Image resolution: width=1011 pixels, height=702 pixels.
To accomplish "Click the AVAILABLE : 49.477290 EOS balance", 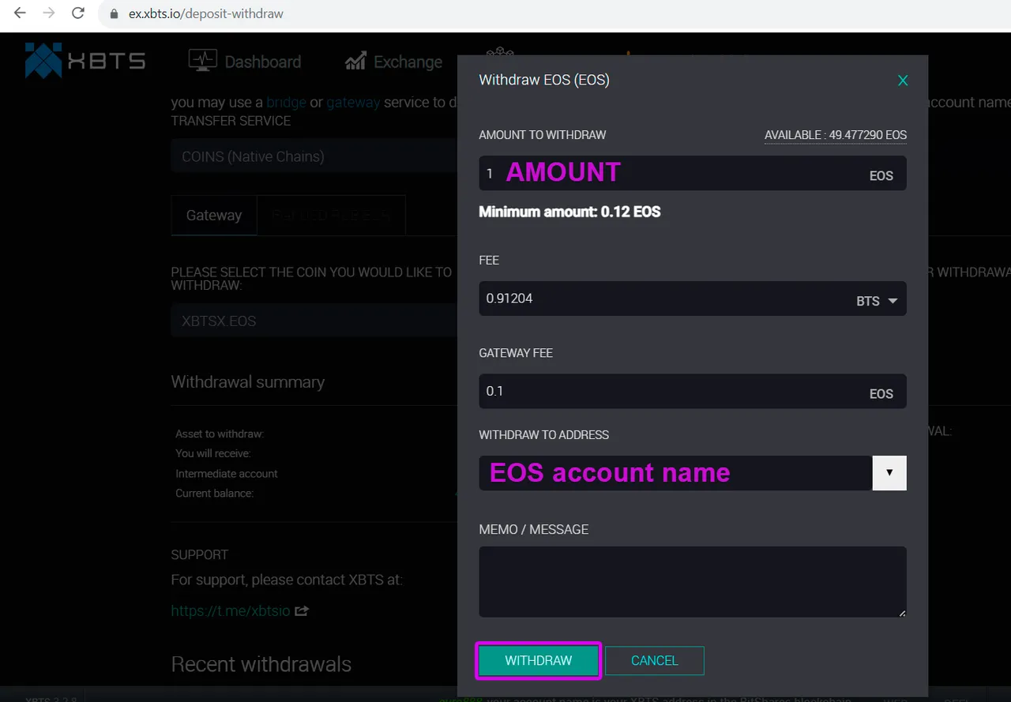I will coord(836,135).
